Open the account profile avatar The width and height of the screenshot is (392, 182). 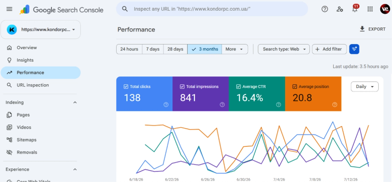(x=385, y=9)
